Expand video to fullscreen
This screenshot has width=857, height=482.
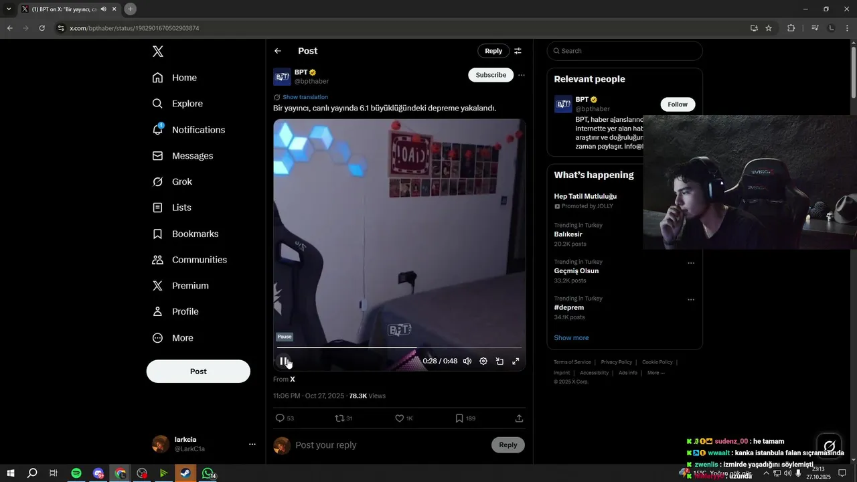pos(516,361)
